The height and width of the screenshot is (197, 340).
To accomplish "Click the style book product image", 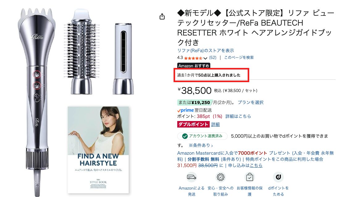I will (x=98, y=150).
